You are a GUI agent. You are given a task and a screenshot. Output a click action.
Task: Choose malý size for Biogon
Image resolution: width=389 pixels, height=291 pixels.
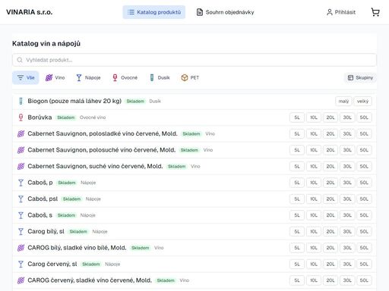pyautogui.click(x=343, y=101)
